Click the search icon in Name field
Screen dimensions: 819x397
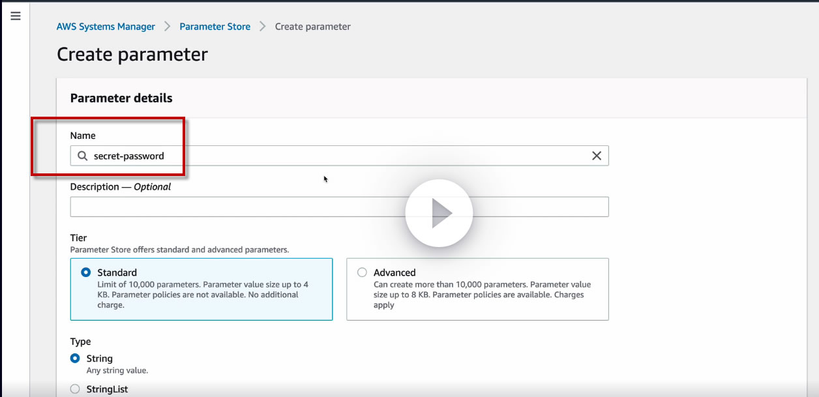(x=82, y=156)
